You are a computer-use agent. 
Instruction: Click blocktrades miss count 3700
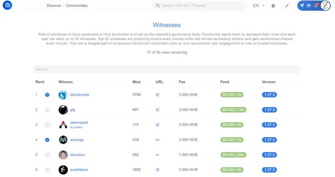136,95
